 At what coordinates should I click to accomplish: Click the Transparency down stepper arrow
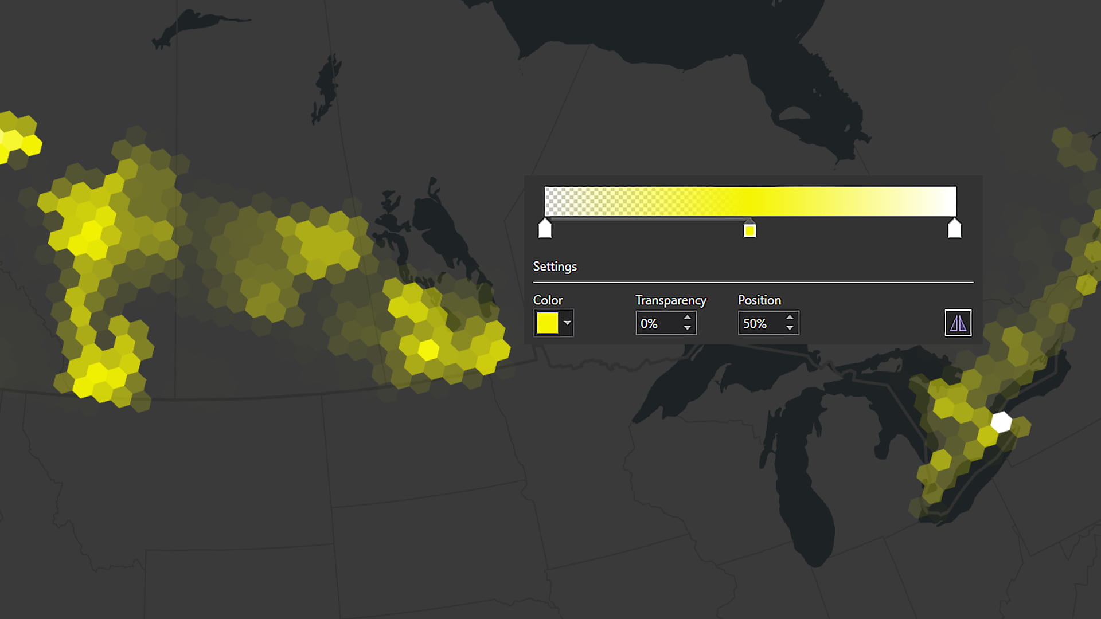pyautogui.click(x=688, y=328)
